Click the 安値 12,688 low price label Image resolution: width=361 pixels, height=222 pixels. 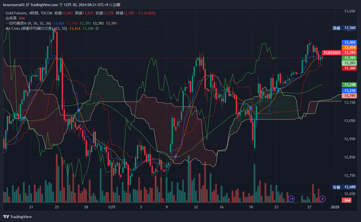344,187
